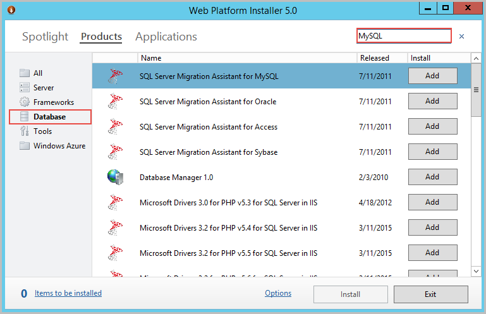Screen dimensions: 486x314
Task: Clear the search with the X icon
Action: [x=461, y=37]
